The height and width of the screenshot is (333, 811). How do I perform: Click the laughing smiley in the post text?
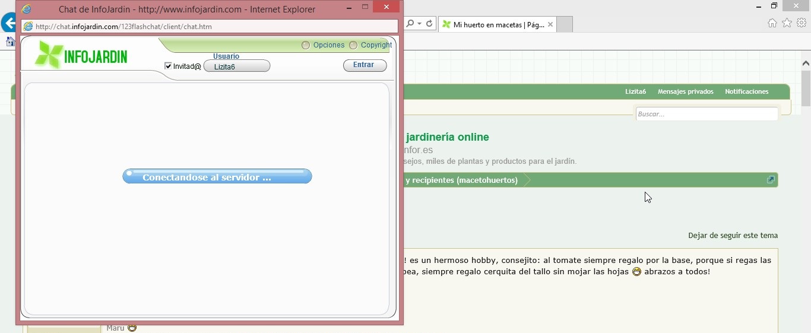tap(636, 272)
